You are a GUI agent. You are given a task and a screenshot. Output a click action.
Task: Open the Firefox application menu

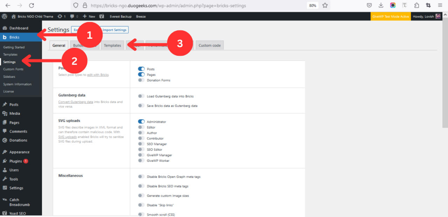pos(440,5)
